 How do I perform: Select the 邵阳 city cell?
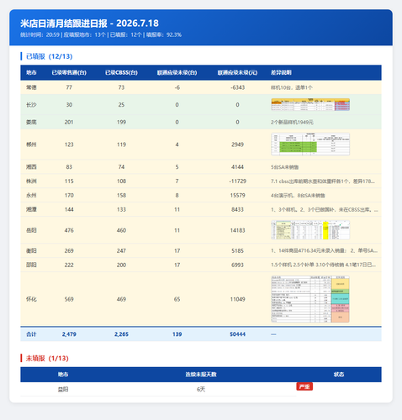pyautogui.click(x=31, y=265)
